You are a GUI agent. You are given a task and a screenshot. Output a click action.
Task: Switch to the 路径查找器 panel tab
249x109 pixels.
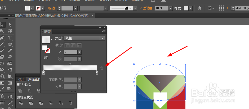click(x=34, y=79)
